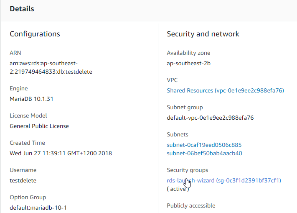Viewport: 297px width, 213px height.
Task: Click the Details section heading
Action: tap(22, 8)
